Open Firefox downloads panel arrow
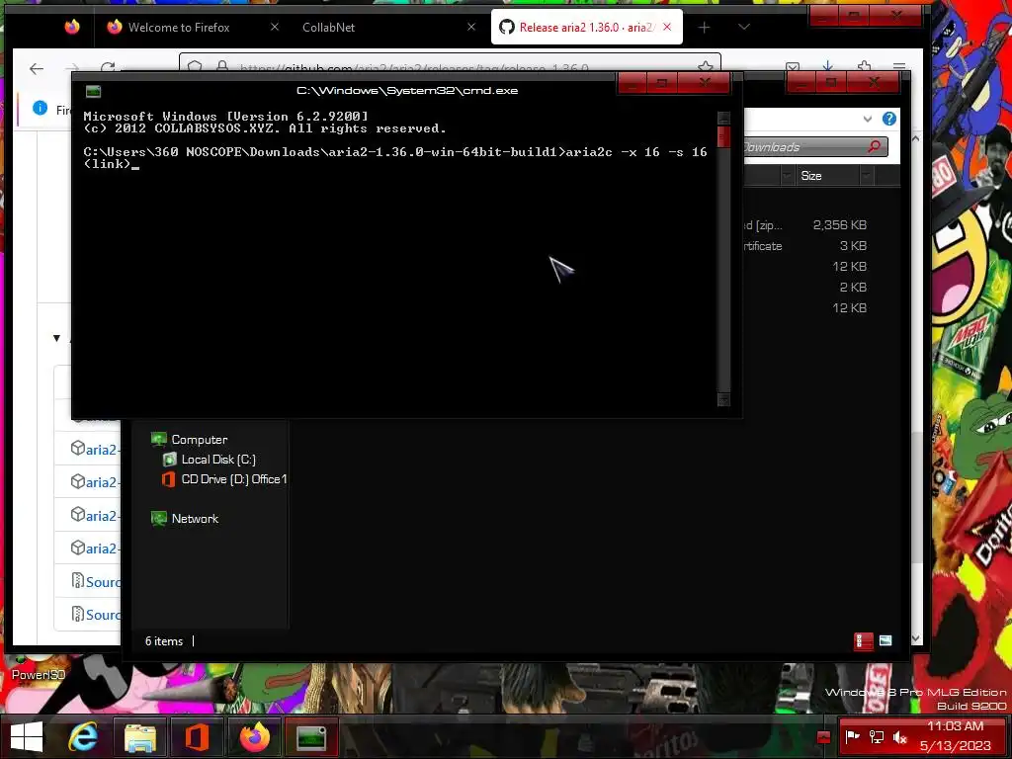Viewport: 1012px width, 759px height. (828, 66)
